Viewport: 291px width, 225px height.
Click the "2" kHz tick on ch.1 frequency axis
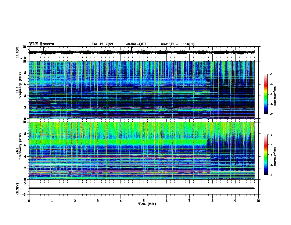tap(26, 107)
